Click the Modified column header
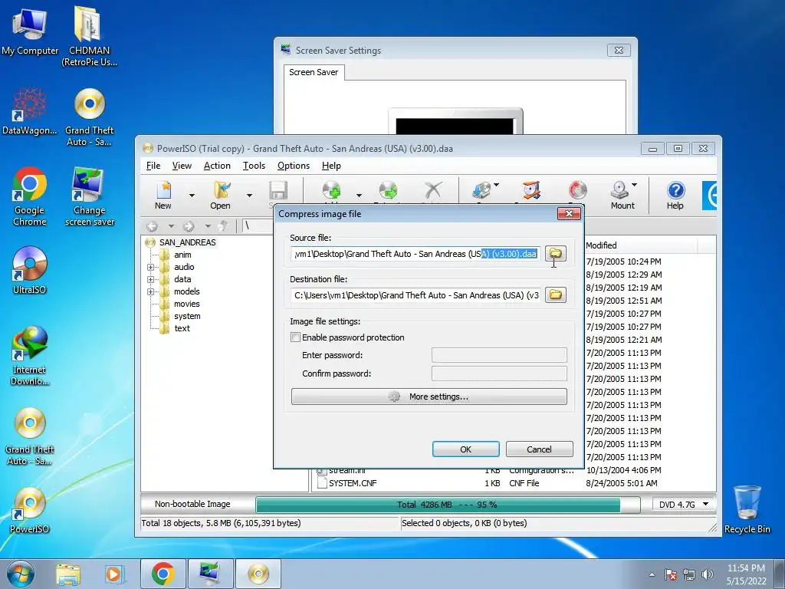 coord(640,245)
